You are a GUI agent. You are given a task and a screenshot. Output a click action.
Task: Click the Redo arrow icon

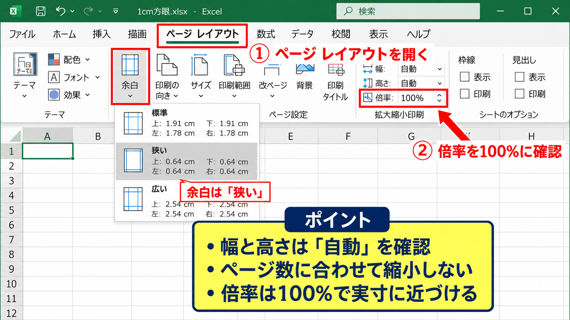[x=88, y=11]
